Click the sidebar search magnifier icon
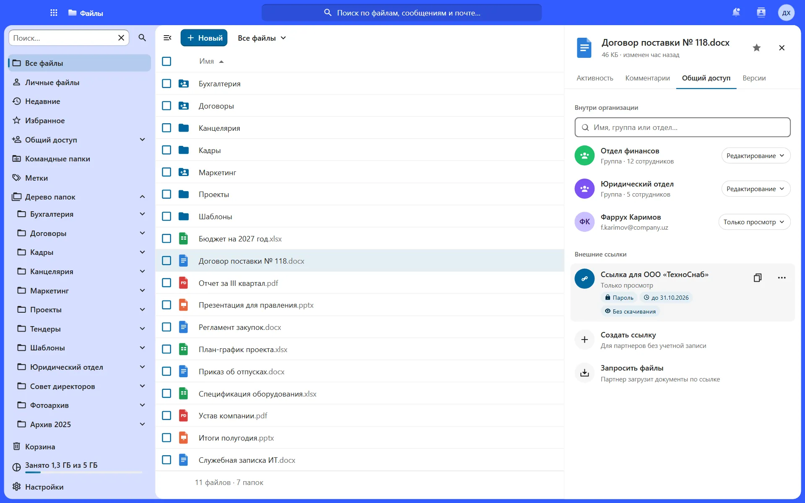 (142, 38)
